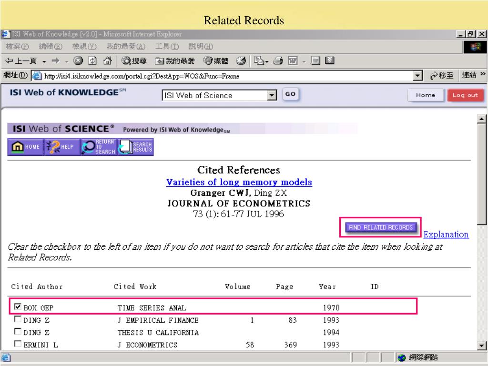Click the Internet zone icon in status bar
This screenshot has width=488, height=366.
402,357
